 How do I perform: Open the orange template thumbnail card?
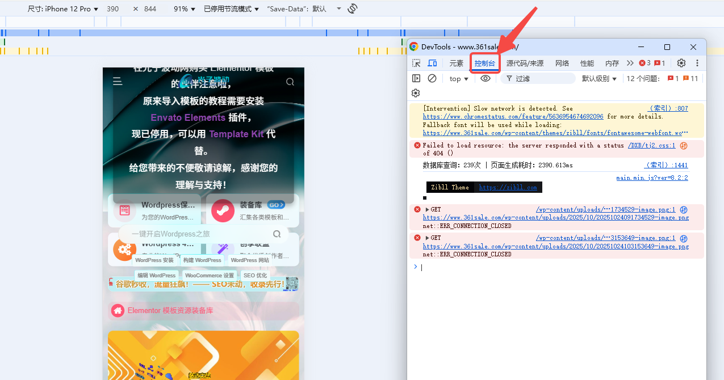pos(203,355)
